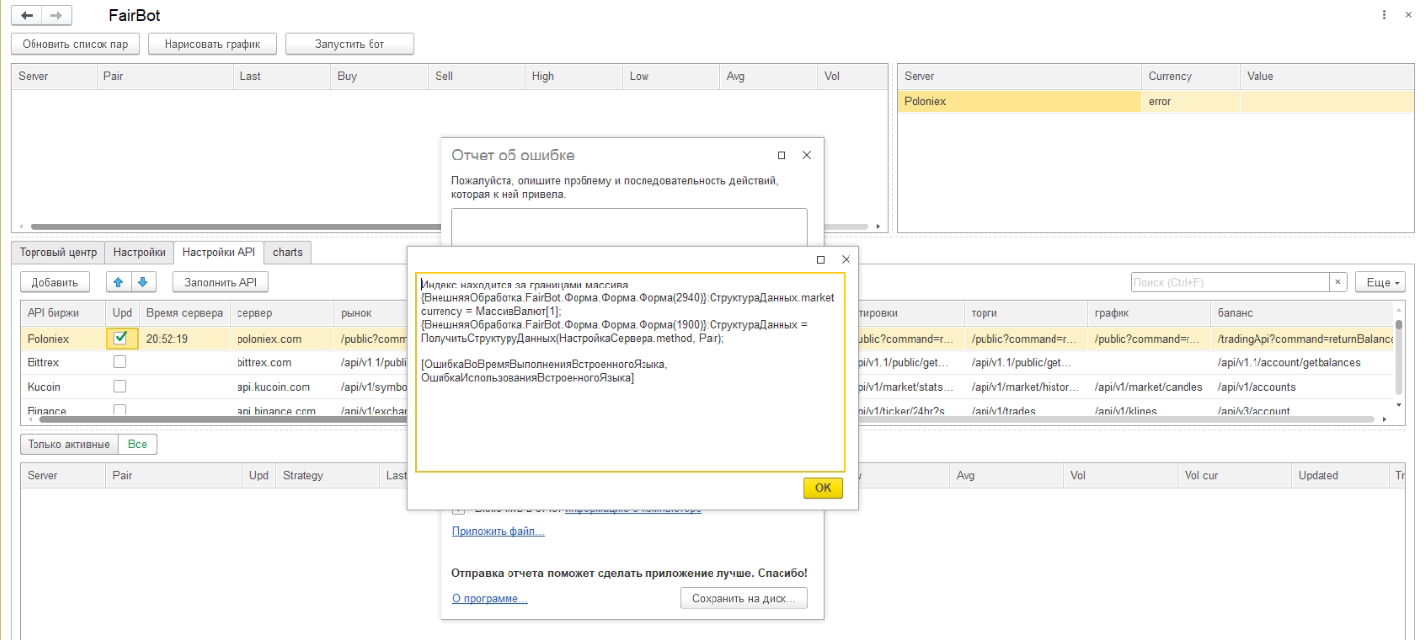Open the charts tab

[x=288, y=252]
